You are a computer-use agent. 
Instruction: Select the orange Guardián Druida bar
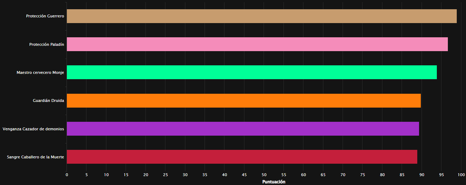[244, 101]
